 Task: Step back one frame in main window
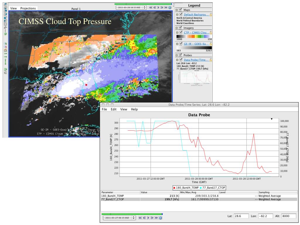click(x=154, y=7)
